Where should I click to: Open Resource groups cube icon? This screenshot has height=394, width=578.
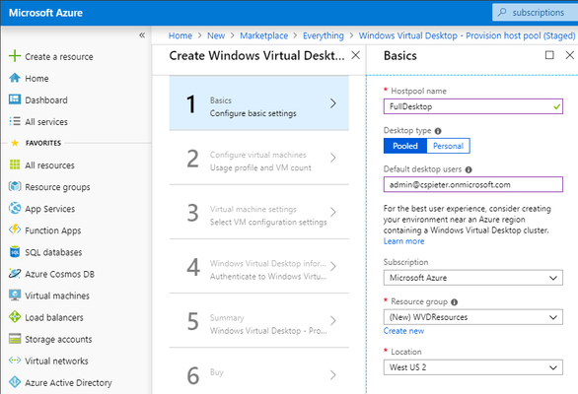tap(15, 186)
